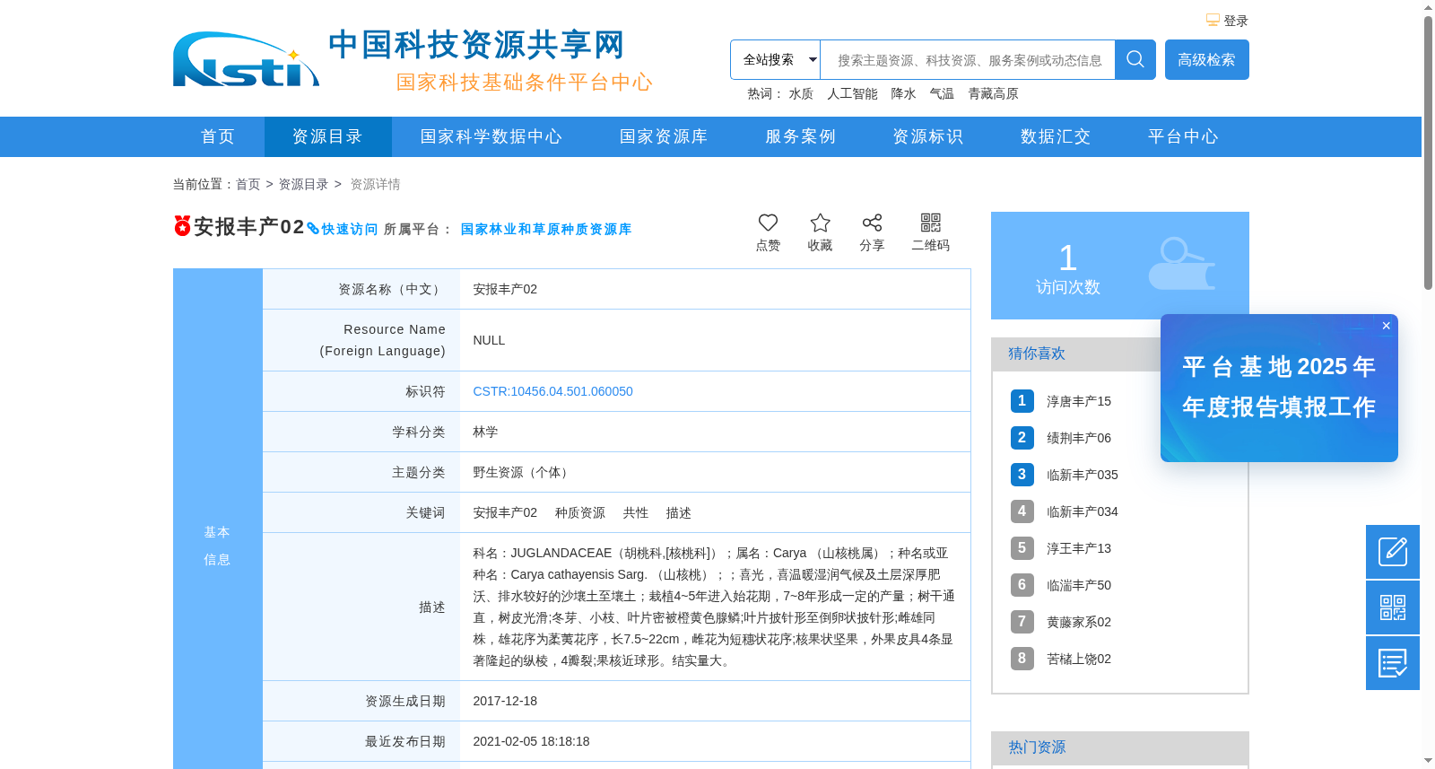Open the 国家林业和草原种质资源库 platform link
1435x769 pixels.
(x=546, y=230)
